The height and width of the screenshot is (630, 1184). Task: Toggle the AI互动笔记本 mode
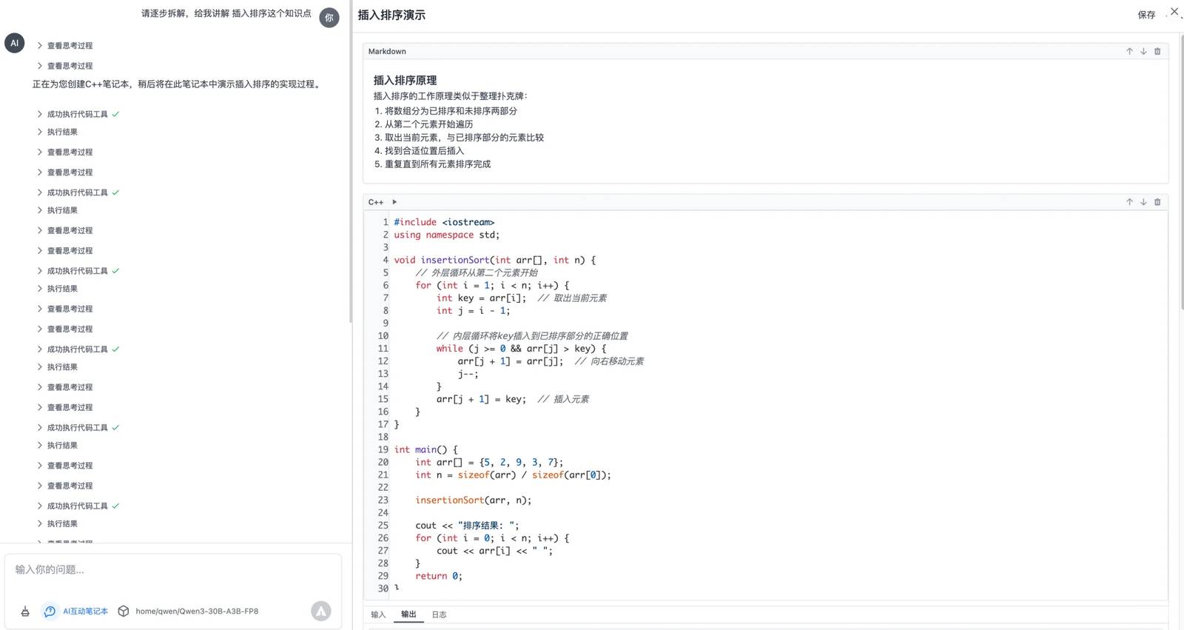pyautogui.click(x=76, y=611)
